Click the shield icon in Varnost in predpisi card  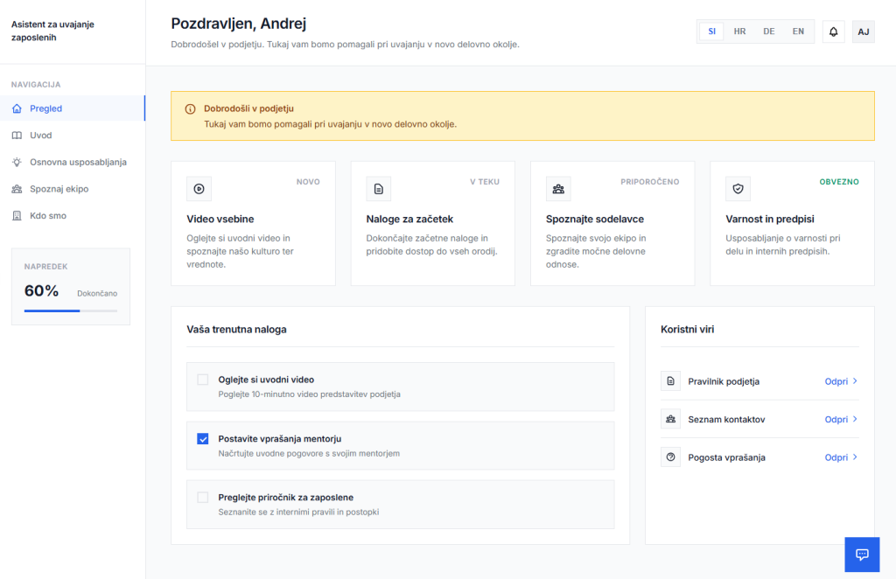pyautogui.click(x=738, y=188)
